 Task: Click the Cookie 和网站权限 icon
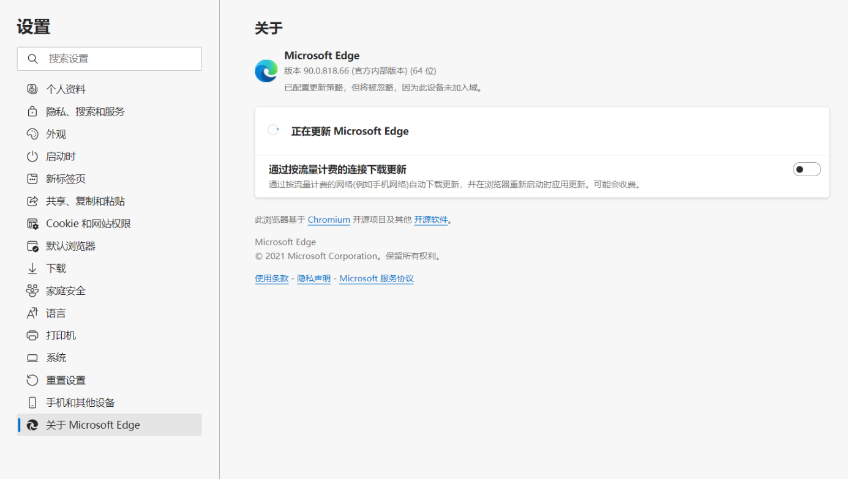pos(32,224)
